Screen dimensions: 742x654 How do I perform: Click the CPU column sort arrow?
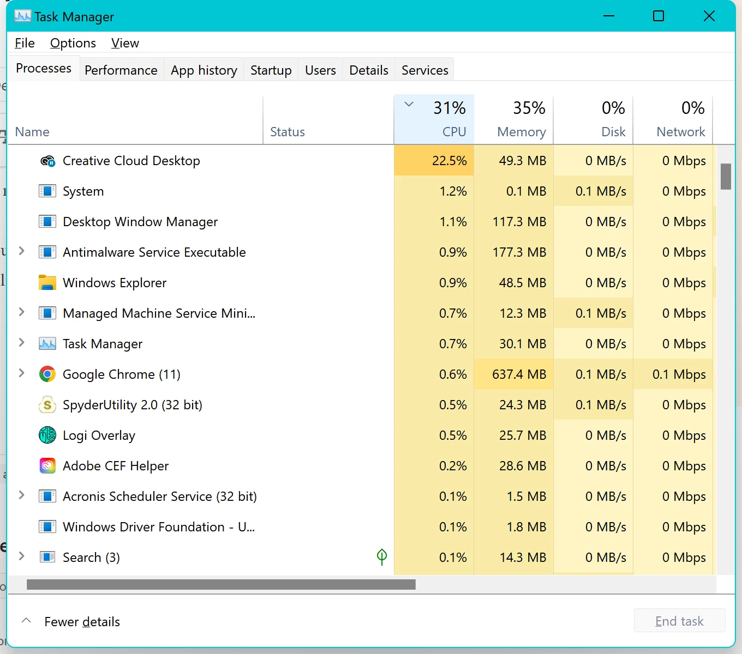coord(409,104)
